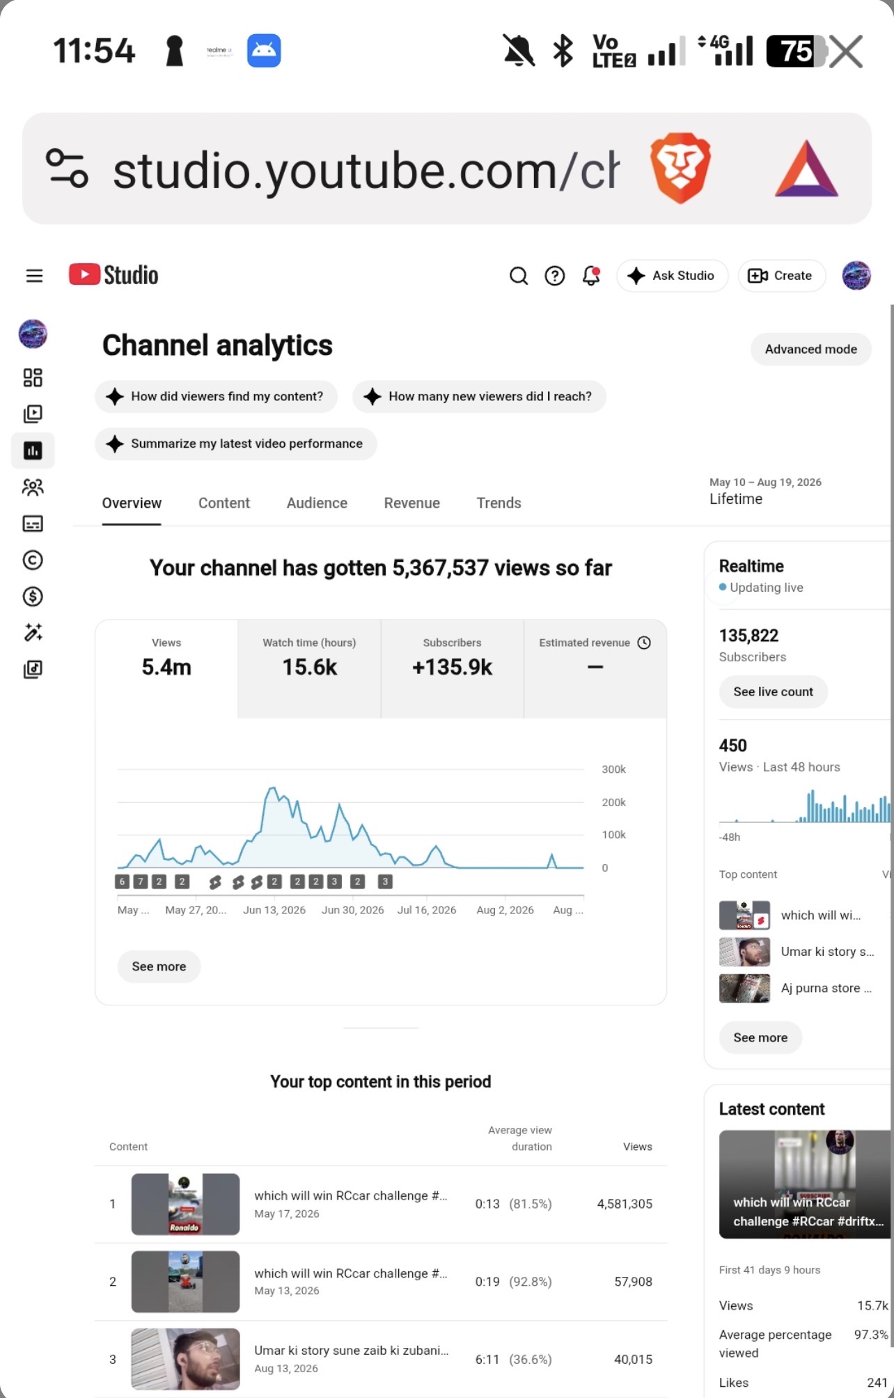This screenshot has width=894, height=1398.
Task: Select the Subscribers metric card
Action: (x=452, y=668)
